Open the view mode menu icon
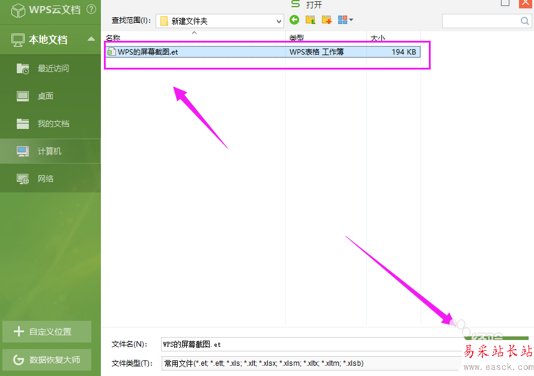534x376 pixels. (345, 20)
